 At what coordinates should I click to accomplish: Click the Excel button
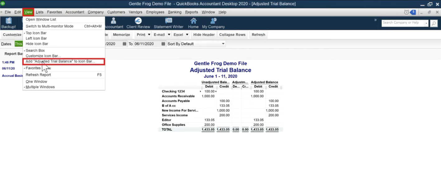[178, 35]
